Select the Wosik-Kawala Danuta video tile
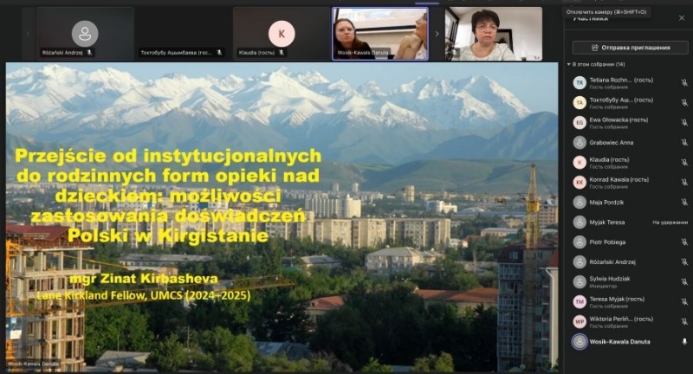The height and width of the screenshot is (374, 693). pyautogui.click(x=379, y=34)
